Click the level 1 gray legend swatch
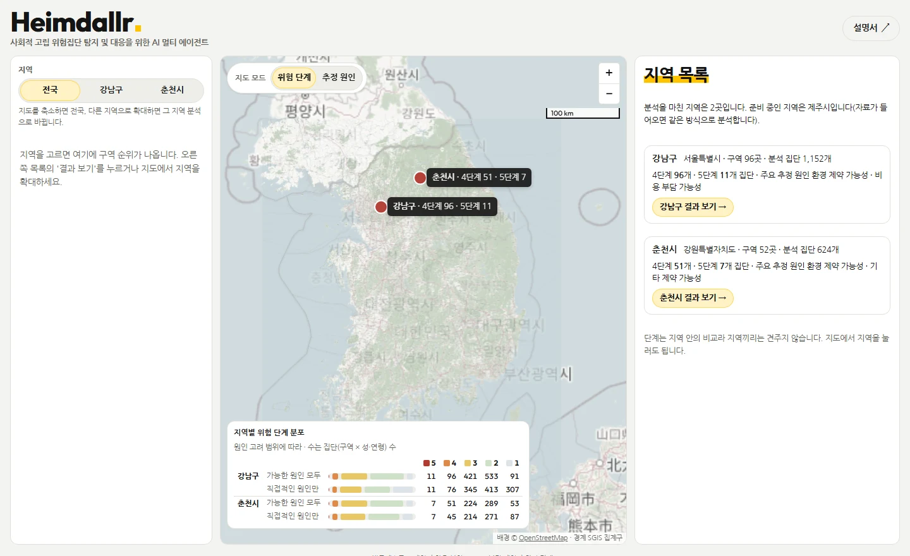Image resolution: width=910 pixels, height=556 pixels. 509,463
